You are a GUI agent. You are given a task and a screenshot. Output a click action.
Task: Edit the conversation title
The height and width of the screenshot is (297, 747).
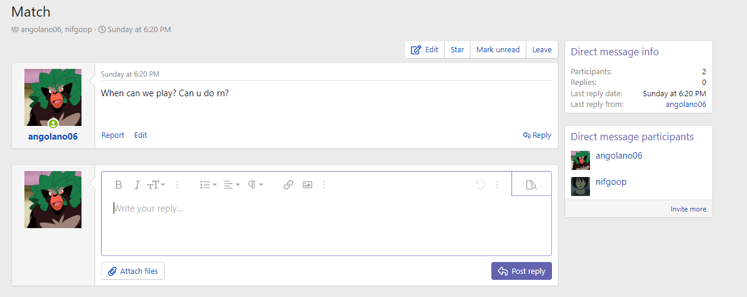[x=425, y=50]
